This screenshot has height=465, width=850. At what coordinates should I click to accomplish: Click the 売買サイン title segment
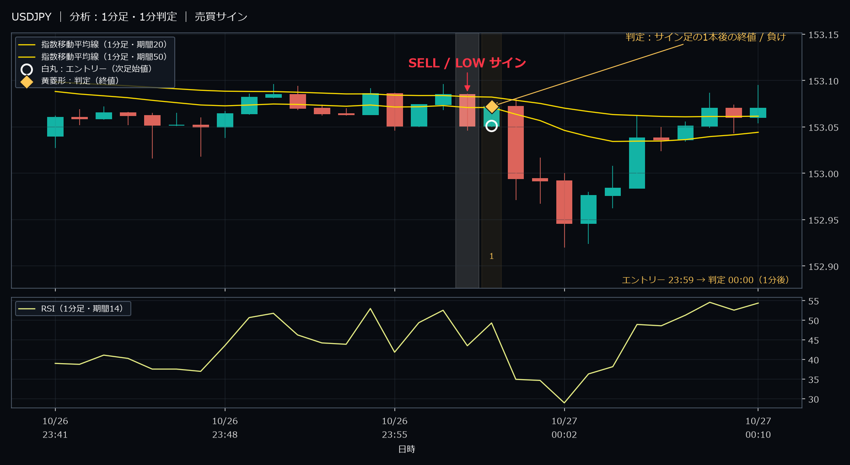(221, 17)
